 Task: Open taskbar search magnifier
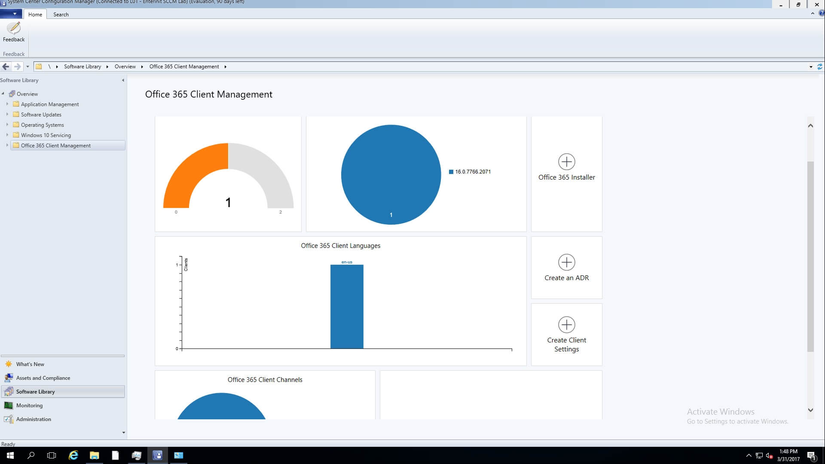click(x=31, y=455)
